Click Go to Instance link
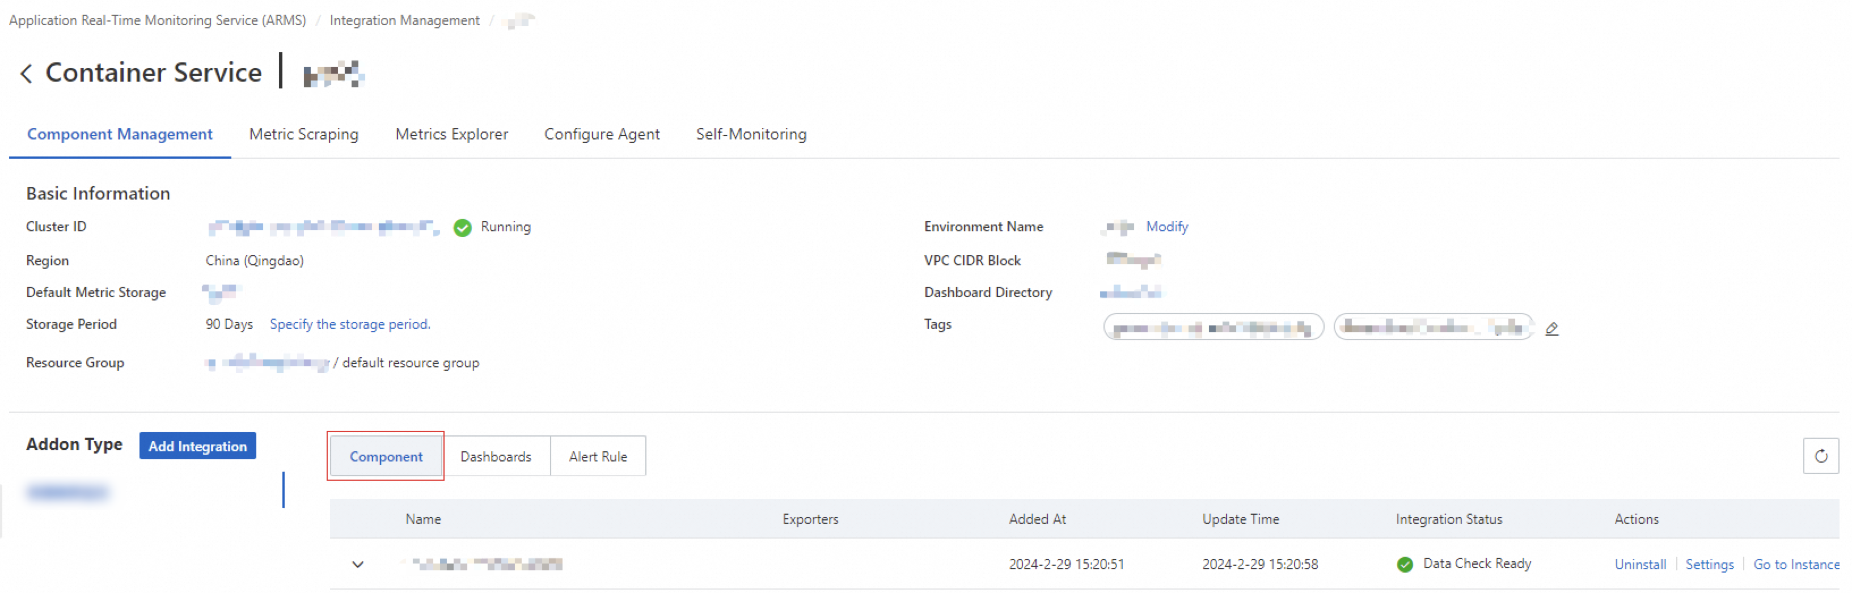Screen dimensions: 1852x593 point(1796,564)
